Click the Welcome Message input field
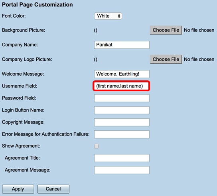Image resolution: width=217 pixels, height=196 pixels. point(122,74)
